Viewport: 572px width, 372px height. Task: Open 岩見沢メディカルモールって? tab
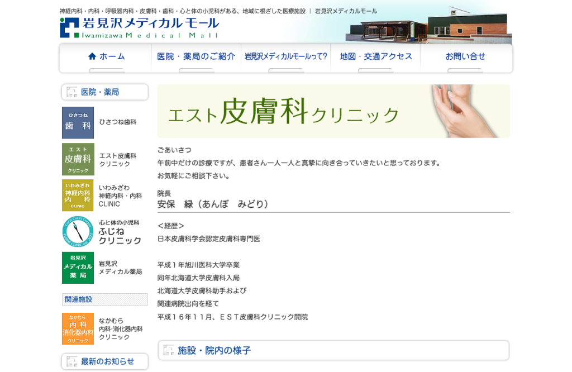pos(285,58)
